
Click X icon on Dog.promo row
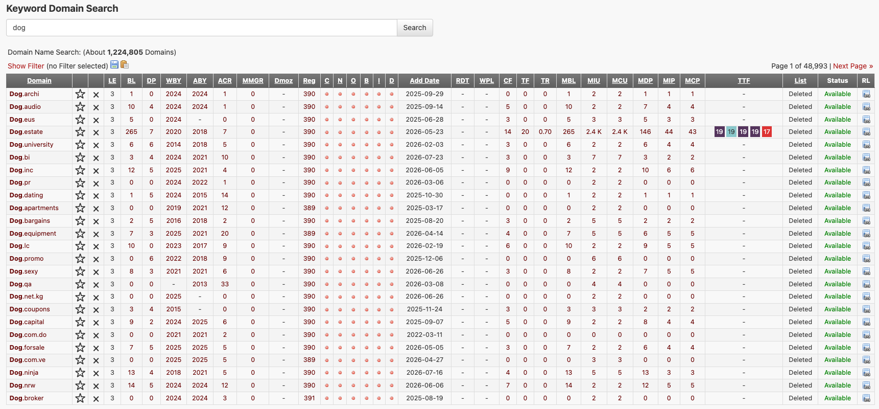click(x=96, y=259)
